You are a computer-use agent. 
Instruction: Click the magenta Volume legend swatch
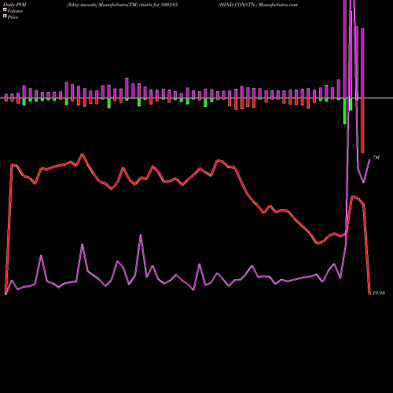click(5, 9)
